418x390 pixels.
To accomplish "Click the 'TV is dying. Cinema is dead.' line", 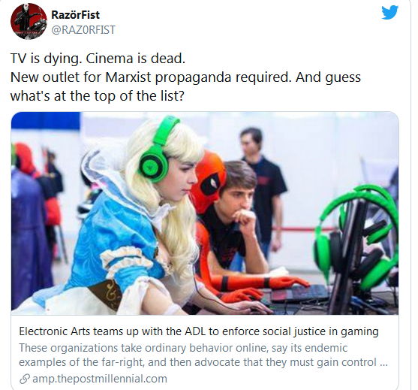I will pos(98,58).
